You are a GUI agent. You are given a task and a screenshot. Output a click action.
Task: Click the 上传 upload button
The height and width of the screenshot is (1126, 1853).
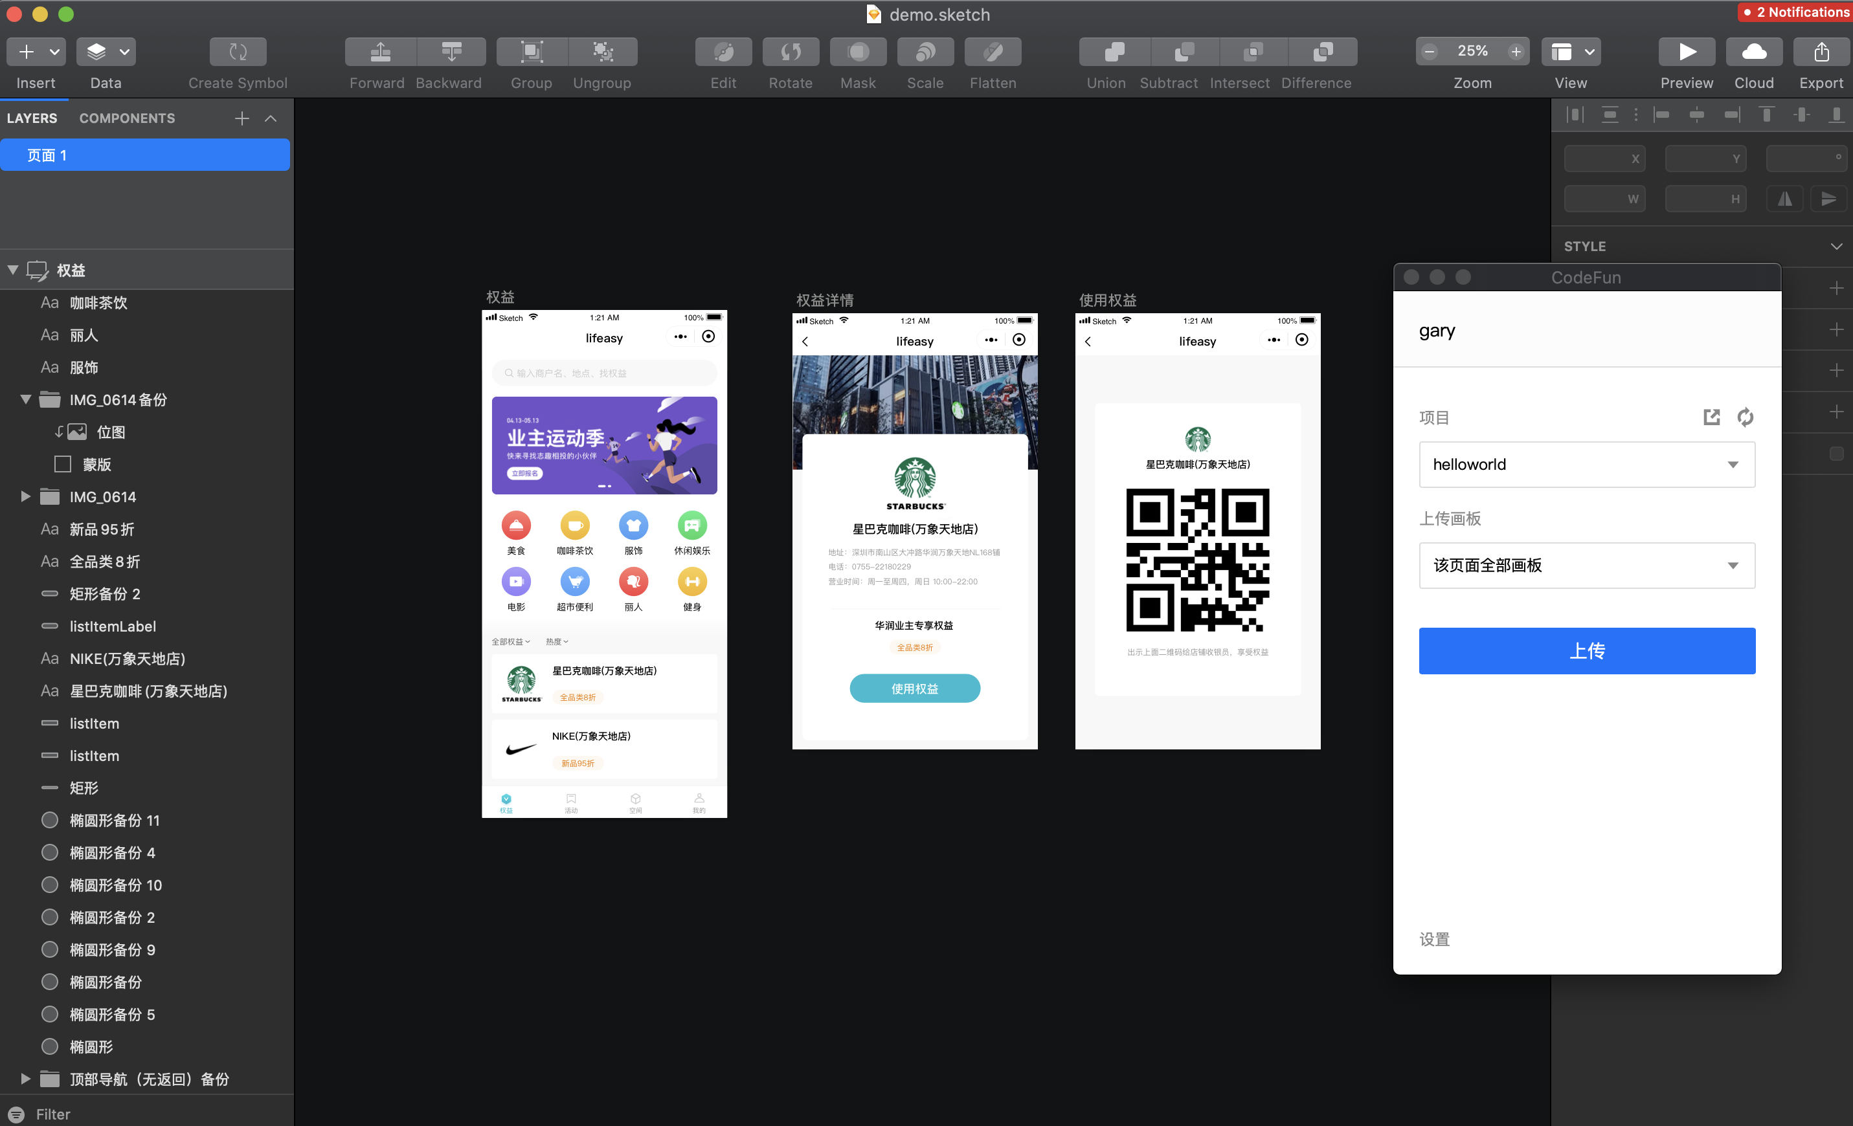pyautogui.click(x=1587, y=651)
